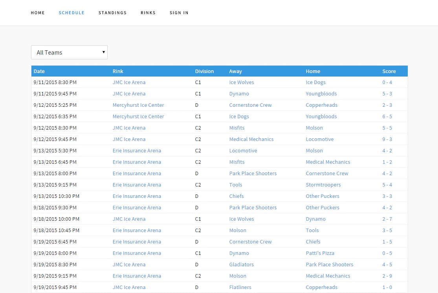This screenshot has height=293, width=438.
Task: Click Locomotive as away team on 9/13/2015 5:30 PM
Action: pyautogui.click(x=243, y=150)
